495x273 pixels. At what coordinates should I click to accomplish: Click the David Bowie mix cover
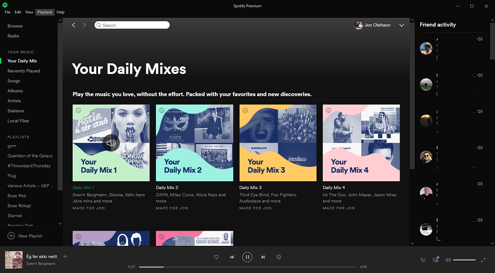click(x=195, y=238)
